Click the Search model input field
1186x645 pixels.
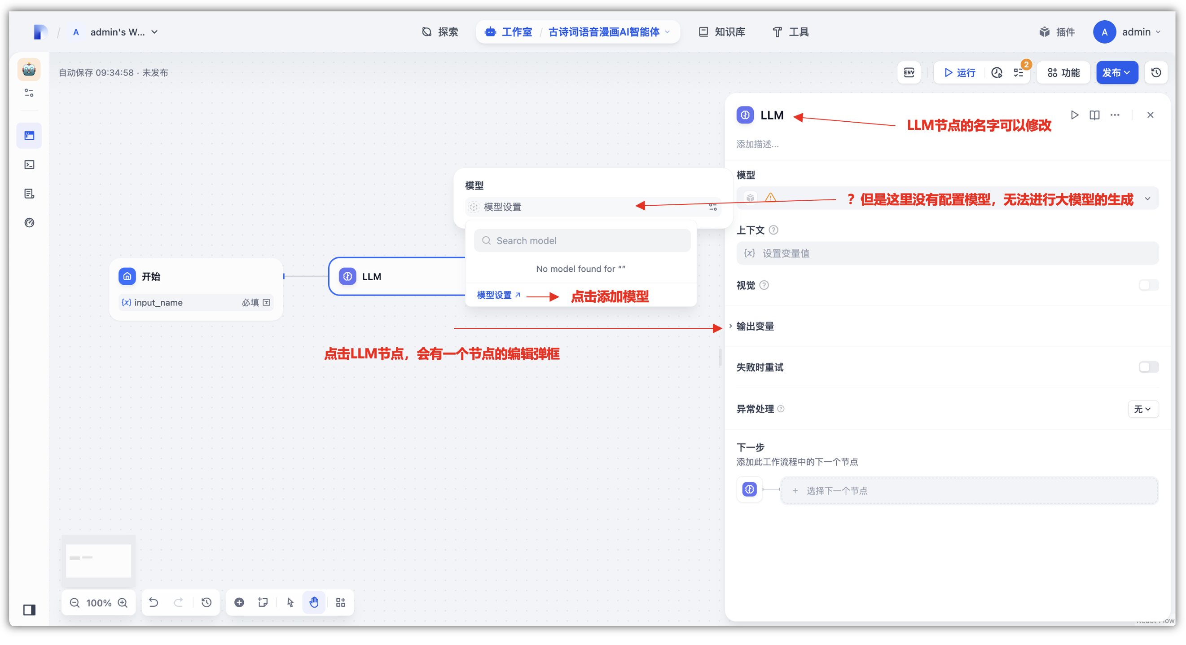tap(582, 240)
